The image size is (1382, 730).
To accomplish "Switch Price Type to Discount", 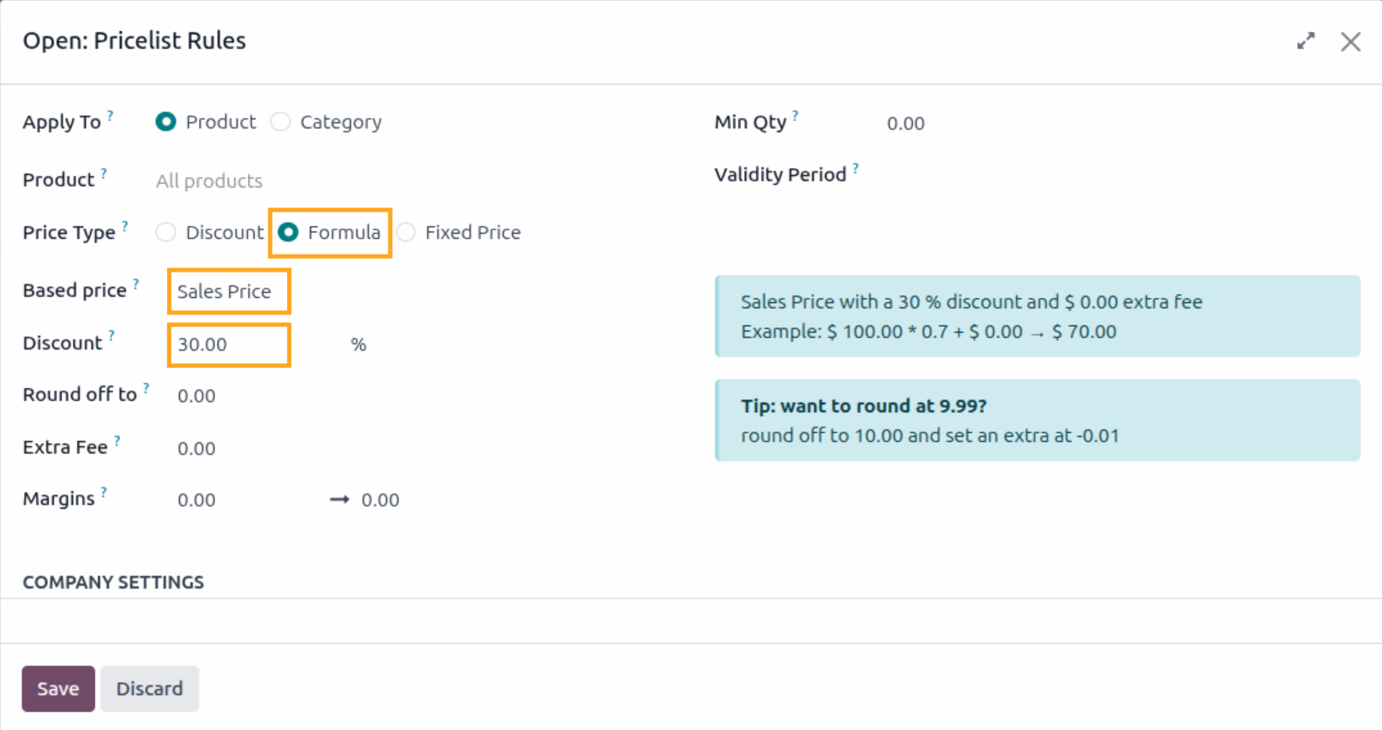I will click(x=165, y=232).
